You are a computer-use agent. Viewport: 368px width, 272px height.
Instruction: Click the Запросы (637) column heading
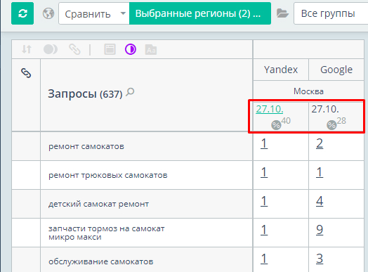(x=85, y=93)
